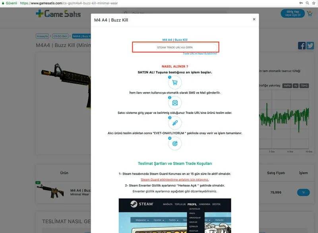Image resolution: width=318 pixels, height=233 pixels.
Task: Click the browser saved password key icon
Action: (x=301, y=3)
